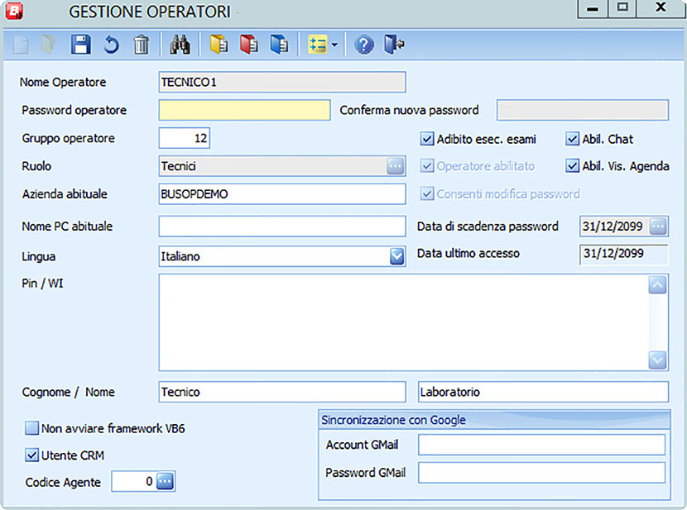Toggle the Adibito esec. esami checkbox
687x510 pixels.
coord(427,139)
